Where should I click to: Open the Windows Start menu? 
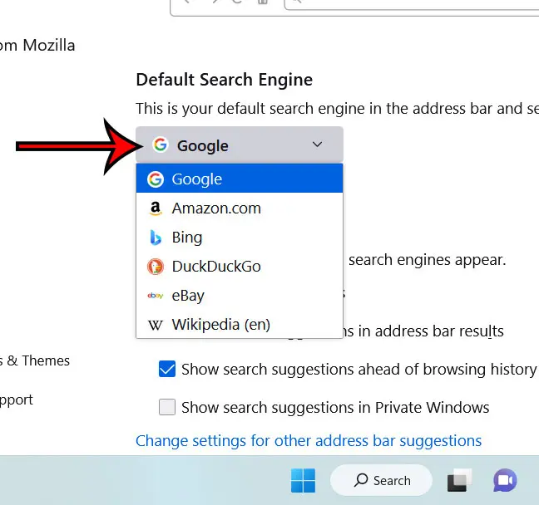click(x=303, y=480)
